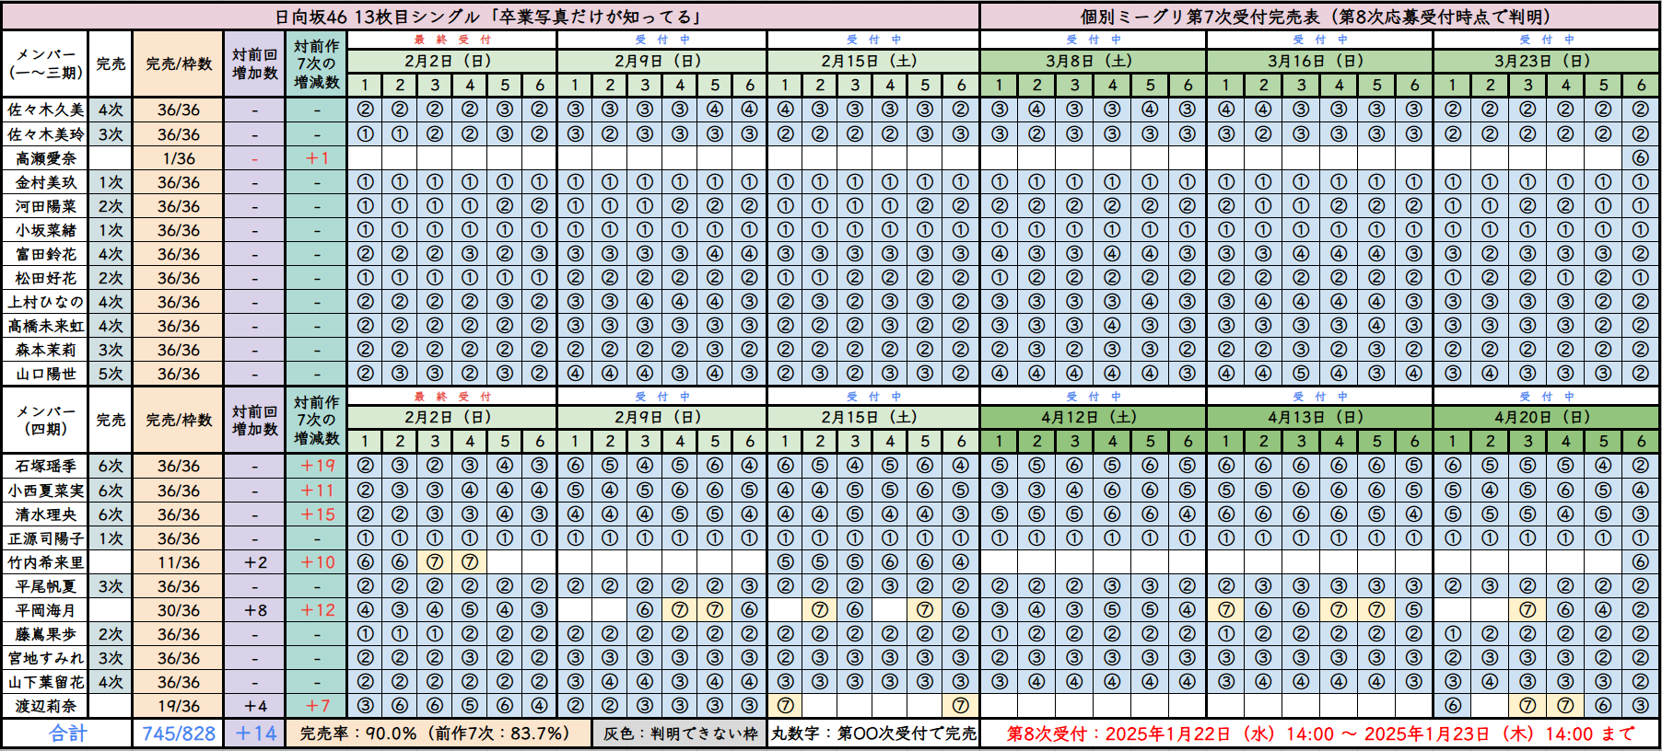Screen dimensions: 1662x751
Task: Click the name 清水理央
Action: tap(46, 514)
